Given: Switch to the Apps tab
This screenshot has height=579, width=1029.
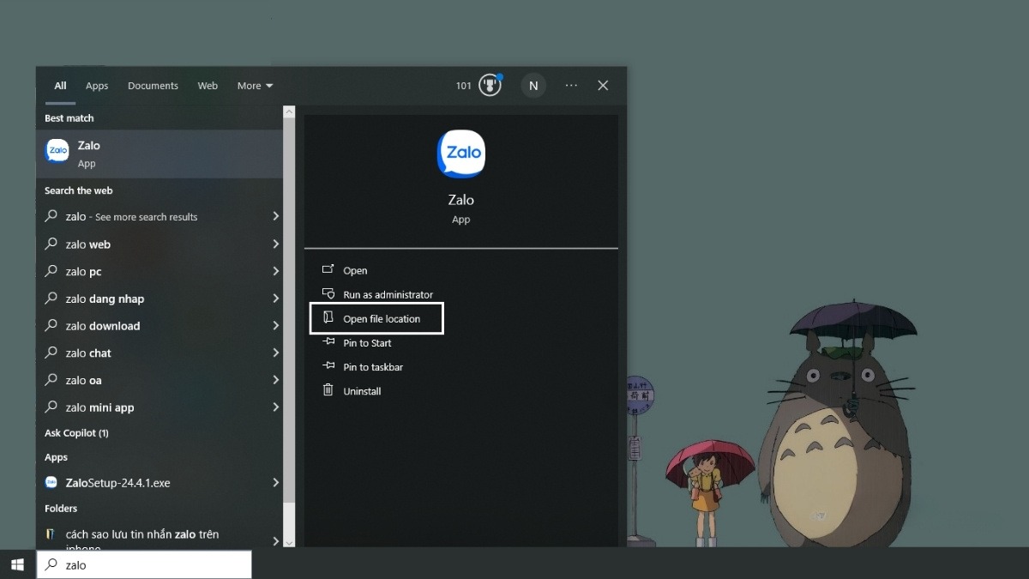Looking at the screenshot, I should click(x=97, y=86).
